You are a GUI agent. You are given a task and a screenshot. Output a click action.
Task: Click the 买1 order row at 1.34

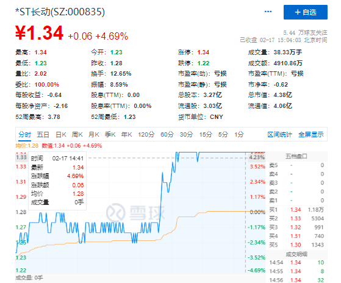click(296, 210)
